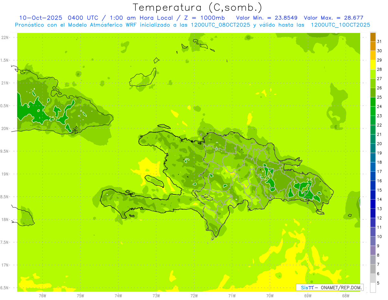Pick the dark blue colorbar swatch between 13 and 14
The width and height of the screenshot is (388, 300).
[x=373, y=204]
